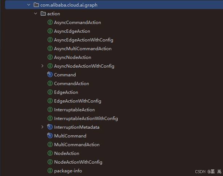Click the EdgeAction interface icon
223x176 pixels.
tap(50, 92)
